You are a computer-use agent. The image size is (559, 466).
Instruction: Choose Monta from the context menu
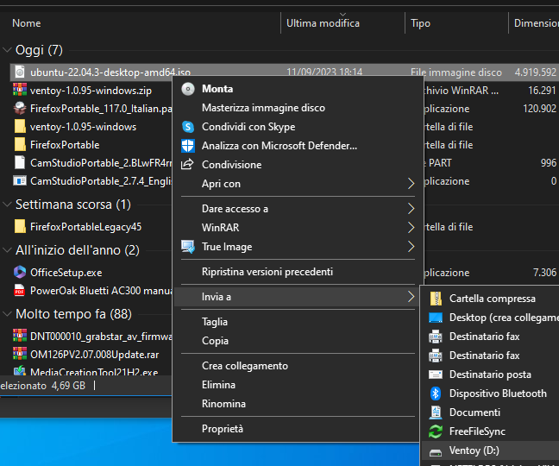(296, 89)
